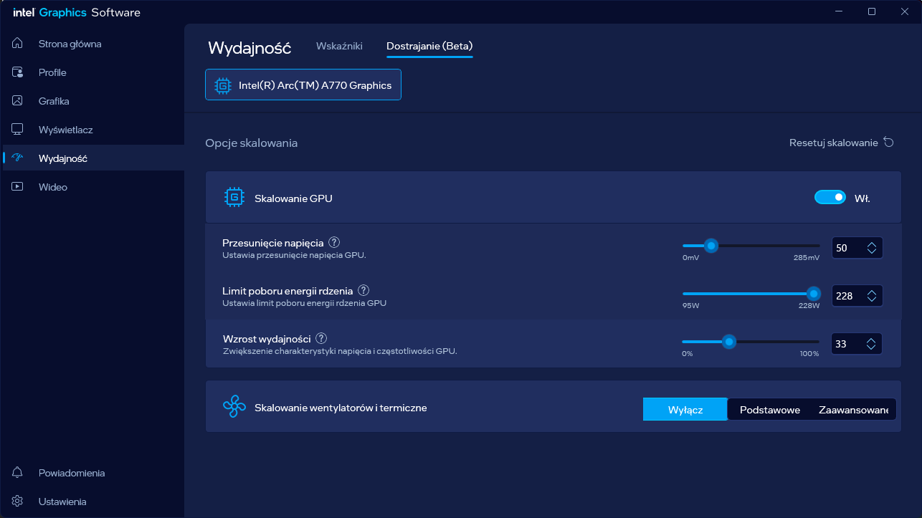Click stepper arrows for Przesunięcie napięcia value

coord(871,248)
